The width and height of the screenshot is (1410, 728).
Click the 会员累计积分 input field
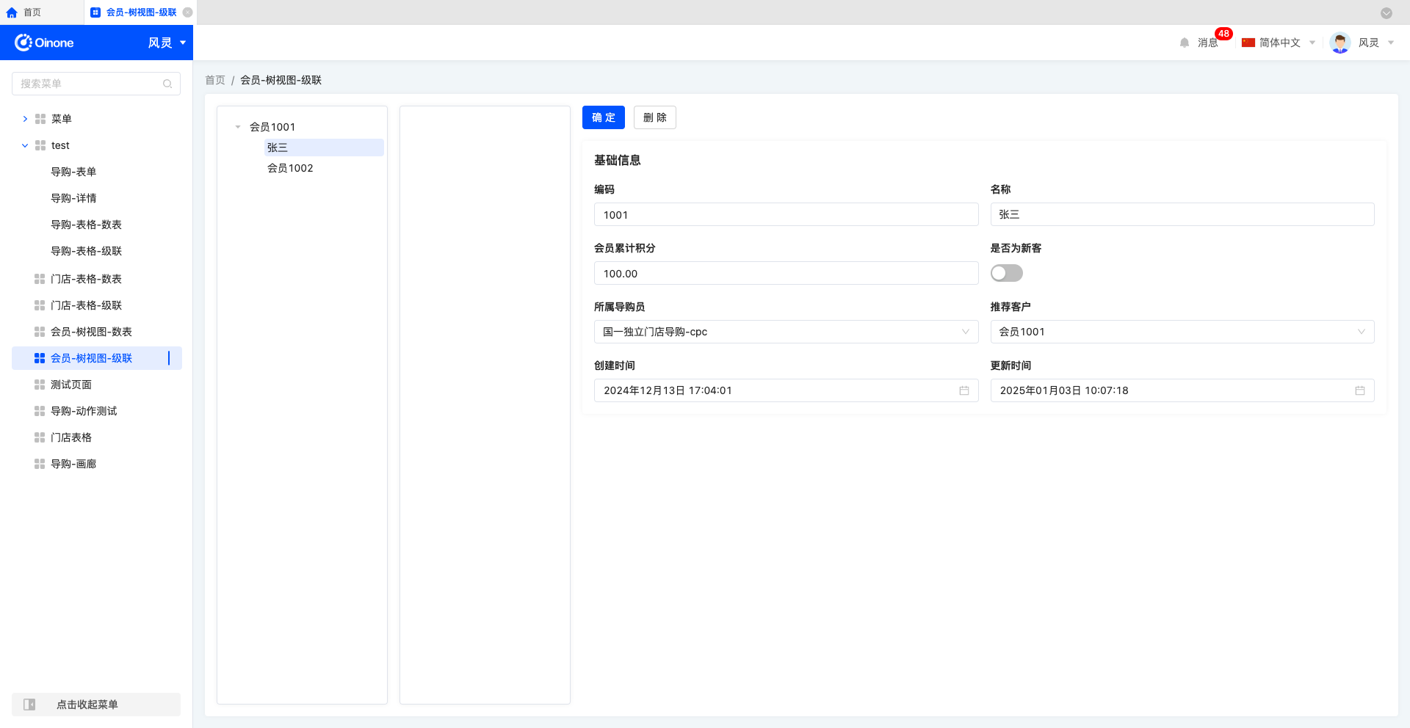tap(785, 273)
